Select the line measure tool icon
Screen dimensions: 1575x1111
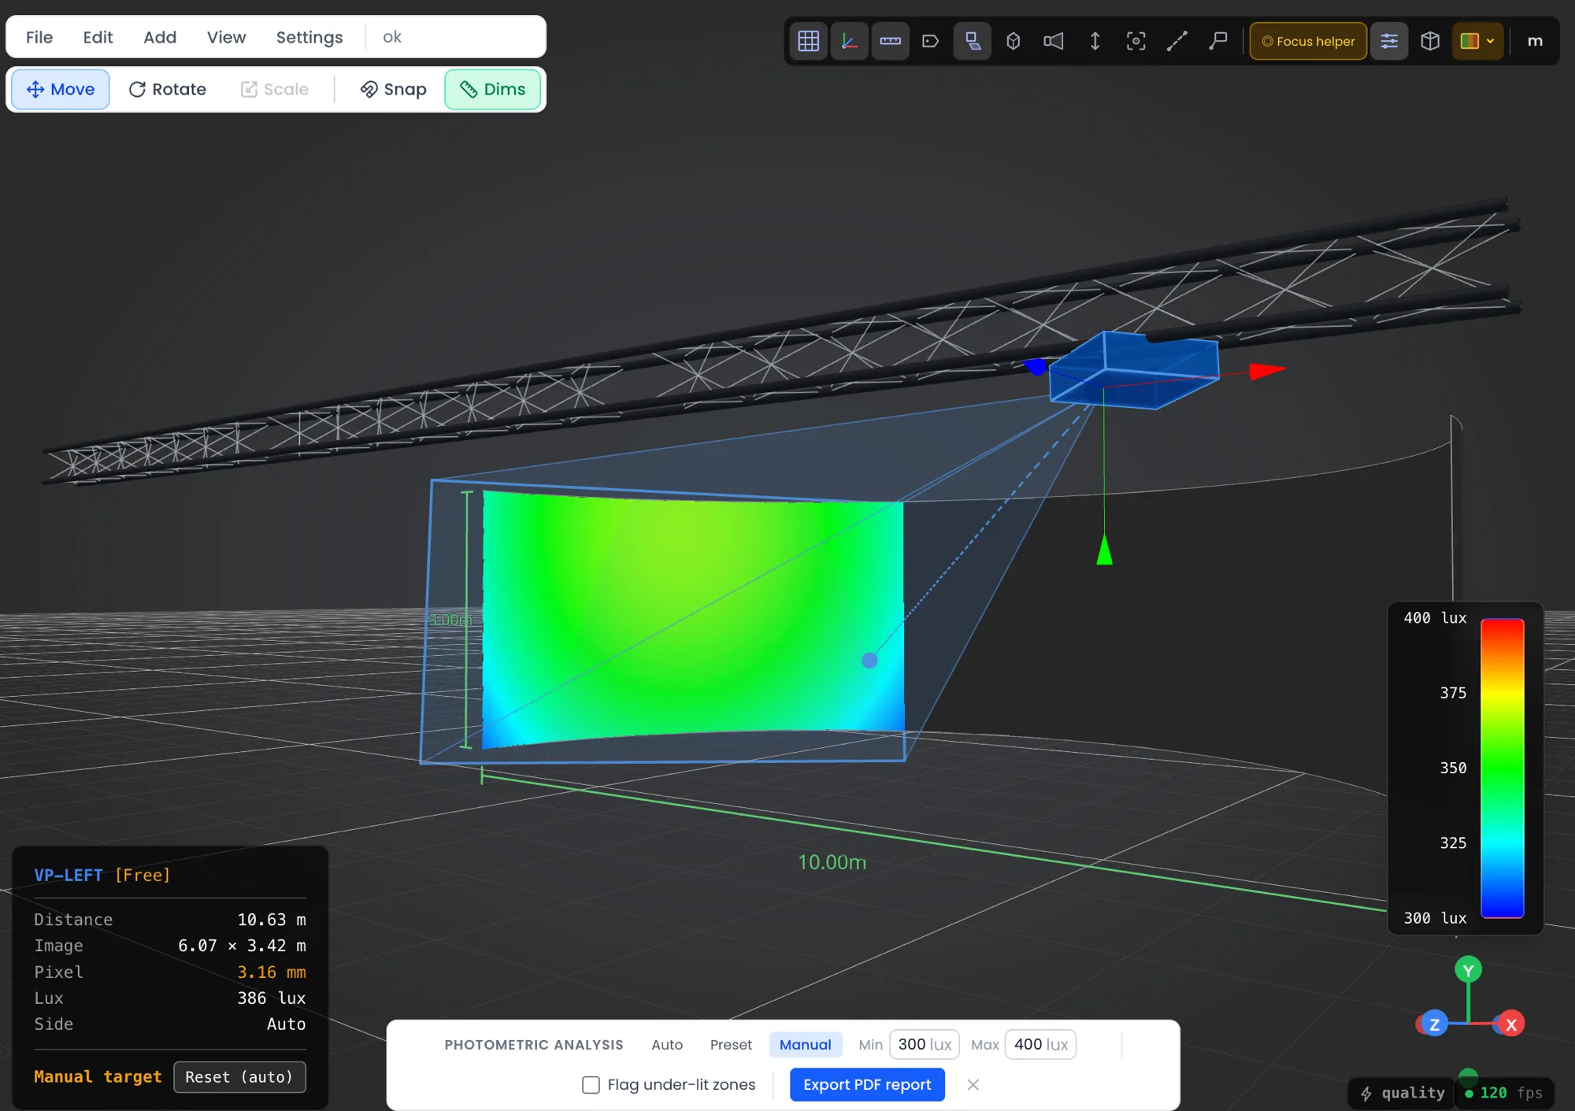click(1177, 41)
